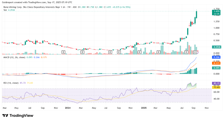
Task: Click the orange 0.171 signal axis label
Action: click(x=216, y=63)
